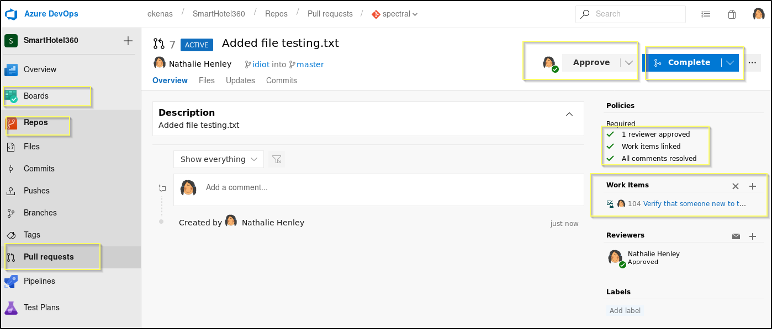Viewport: 772px width, 329px height.
Task: Click the 'just now' timestamp
Action: click(564, 224)
